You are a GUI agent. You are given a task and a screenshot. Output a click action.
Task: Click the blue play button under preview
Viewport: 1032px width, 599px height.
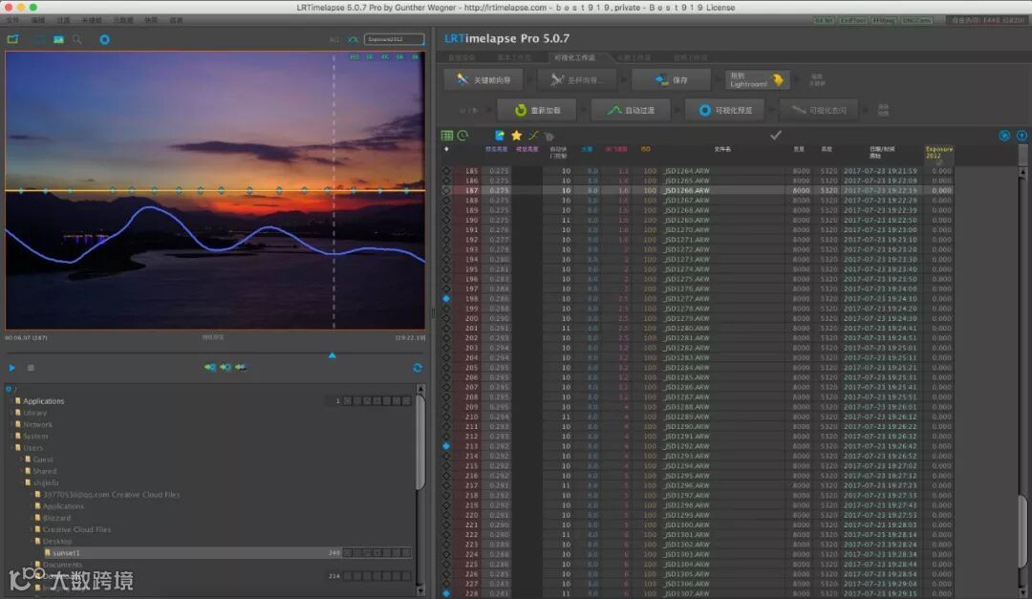coord(12,368)
